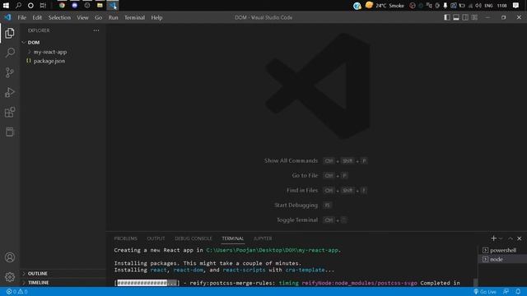Viewport: 527px width, 296px height.
Task: Open Customize Layout icon
Action: (474, 17)
